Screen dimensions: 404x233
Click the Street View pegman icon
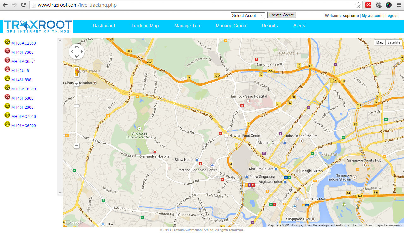[x=77, y=72]
